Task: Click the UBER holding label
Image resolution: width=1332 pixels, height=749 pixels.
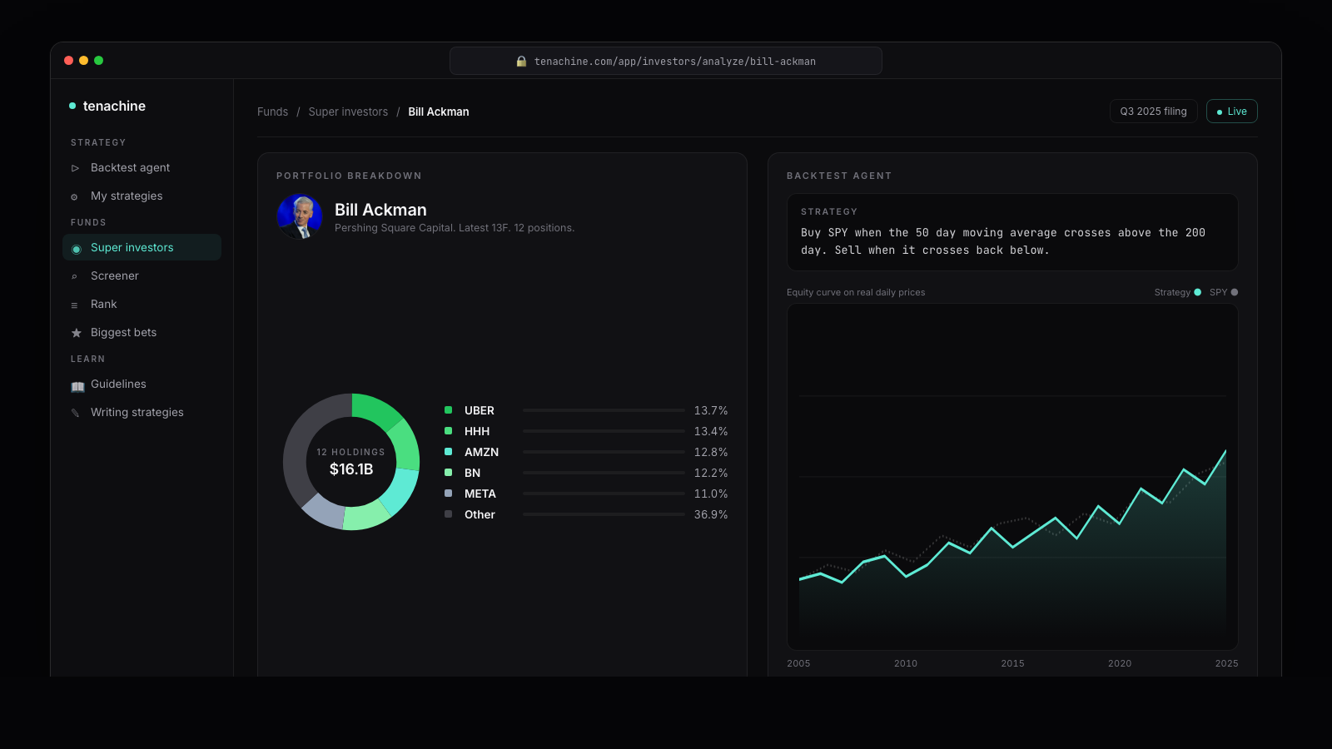Action: click(x=480, y=410)
